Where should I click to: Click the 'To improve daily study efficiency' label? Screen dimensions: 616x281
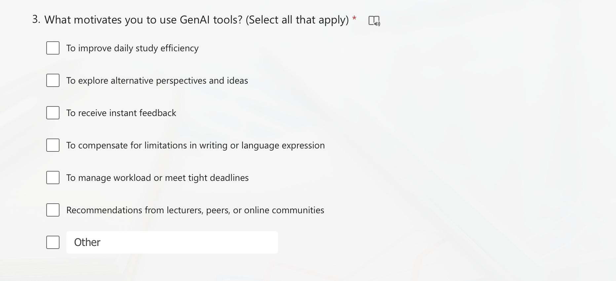(x=132, y=48)
